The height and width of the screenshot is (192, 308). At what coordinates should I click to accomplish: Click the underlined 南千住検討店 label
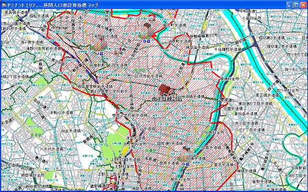point(167,99)
